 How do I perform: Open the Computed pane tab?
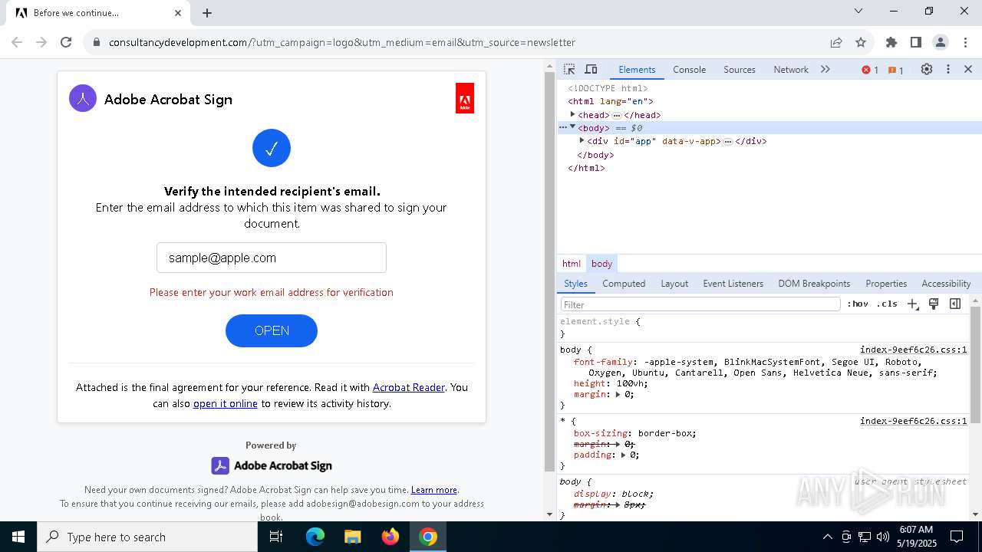coord(624,283)
